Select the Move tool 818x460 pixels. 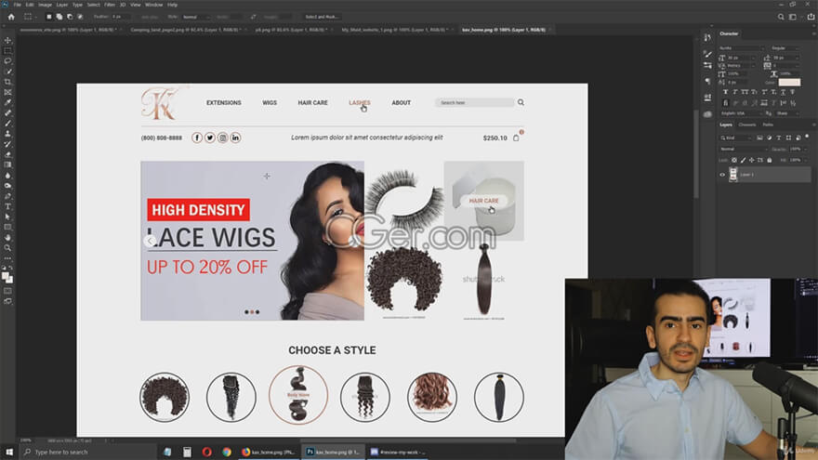coord(7,40)
